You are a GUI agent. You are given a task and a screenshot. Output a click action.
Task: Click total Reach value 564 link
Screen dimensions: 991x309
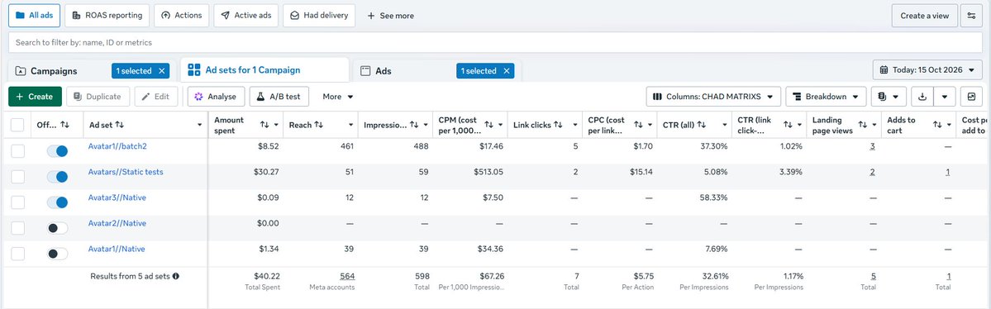(x=347, y=276)
